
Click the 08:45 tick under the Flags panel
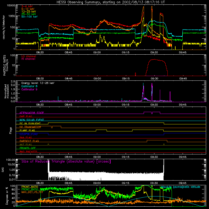[68, 157]
